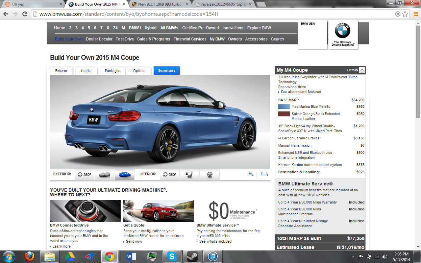Click Sakhir Orange/Black leather swatch
421x263 pixels.
284,114
